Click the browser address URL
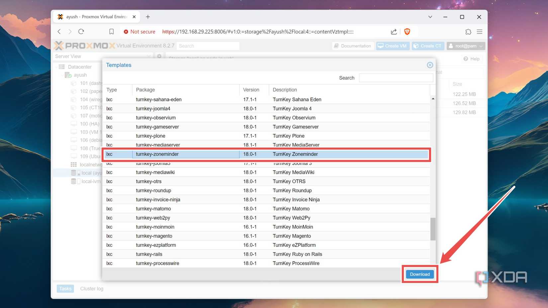 258,32
